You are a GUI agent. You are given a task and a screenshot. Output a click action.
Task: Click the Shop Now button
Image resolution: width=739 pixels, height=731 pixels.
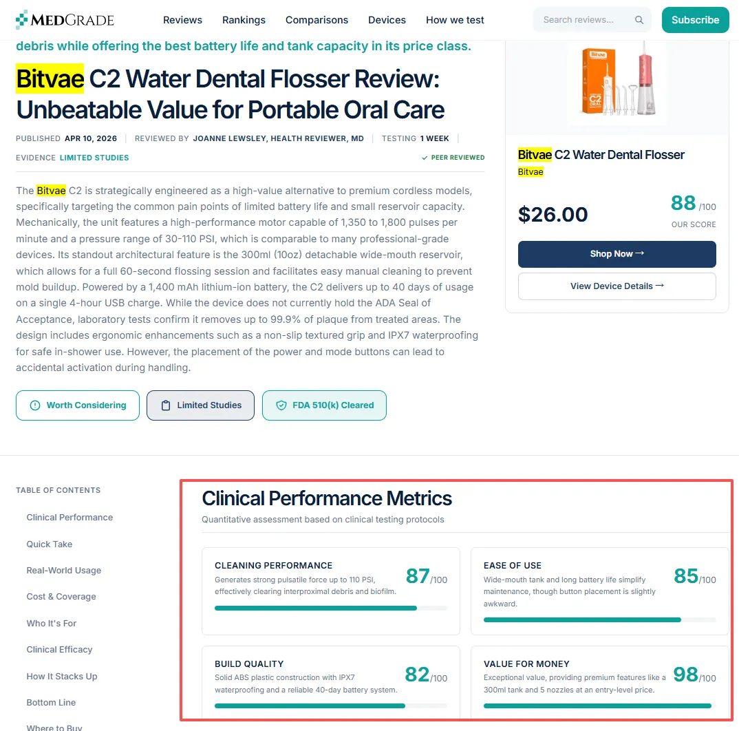[x=617, y=254]
